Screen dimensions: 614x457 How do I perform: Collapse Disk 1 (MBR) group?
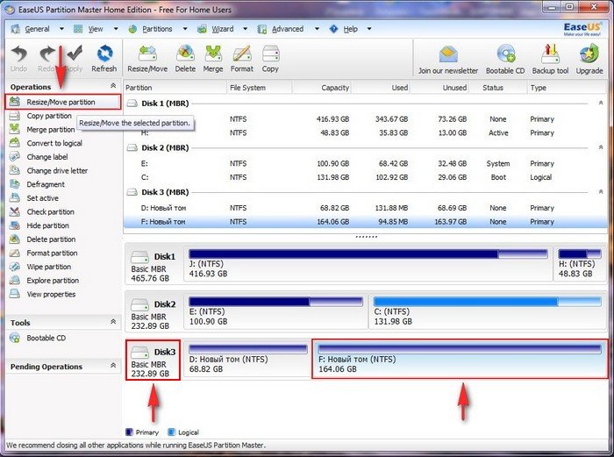click(601, 103)
